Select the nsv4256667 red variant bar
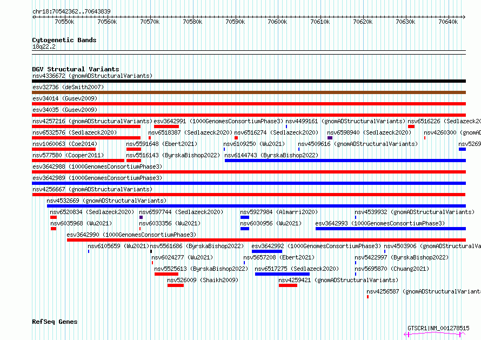The image size is (481, 340). [x=249, y=195]
